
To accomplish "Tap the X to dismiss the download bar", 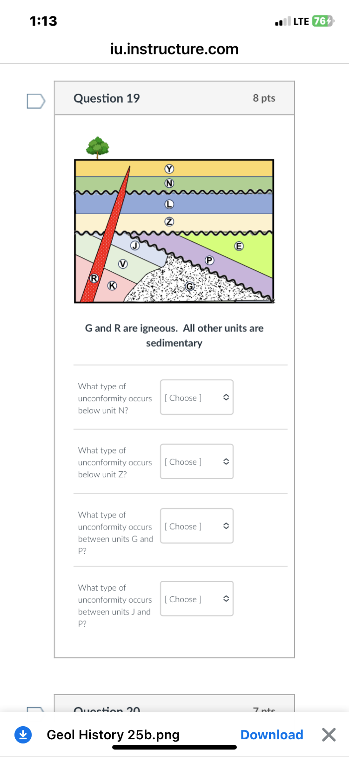I will point(329,735).
